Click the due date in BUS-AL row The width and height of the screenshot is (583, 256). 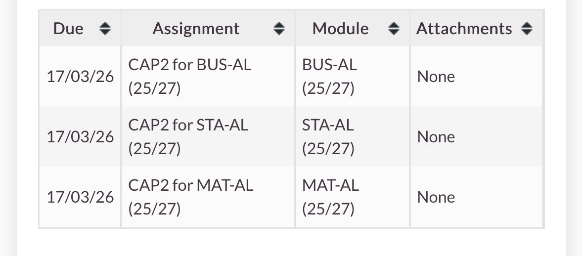80,77
